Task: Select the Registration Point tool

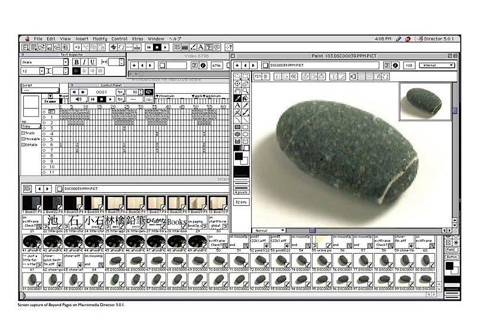Action: (237, 84)
